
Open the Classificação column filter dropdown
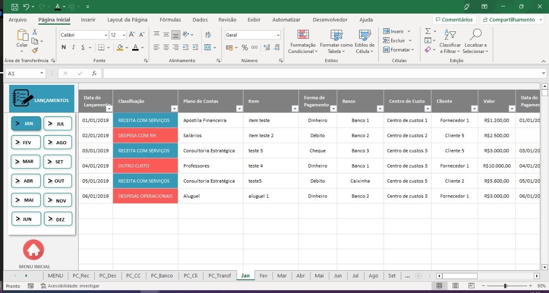[174, 109]
